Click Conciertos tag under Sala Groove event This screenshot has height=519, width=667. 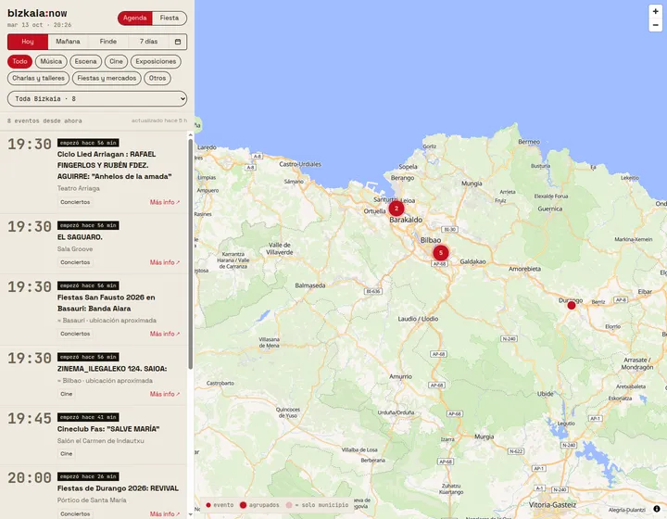click(x=75, y=262)
